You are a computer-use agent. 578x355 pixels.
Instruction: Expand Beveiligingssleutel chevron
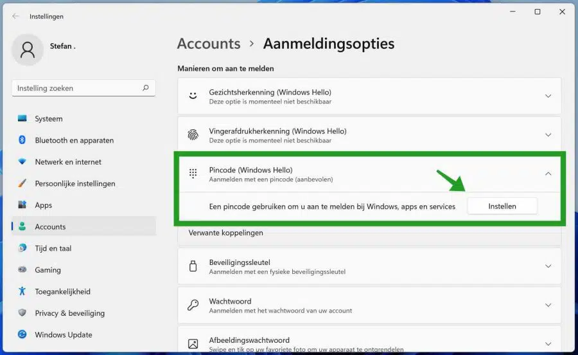[548, 266]
